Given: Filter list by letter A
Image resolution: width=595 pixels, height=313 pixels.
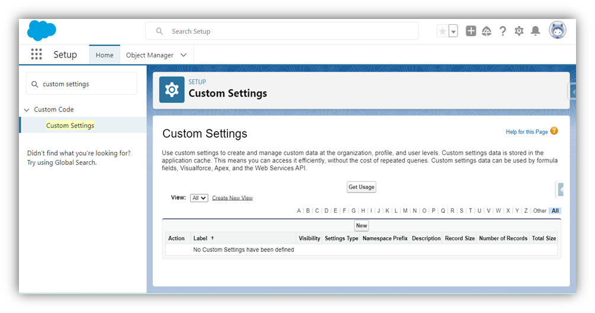Looking at the screenshot, I should (x=299, y=210).
